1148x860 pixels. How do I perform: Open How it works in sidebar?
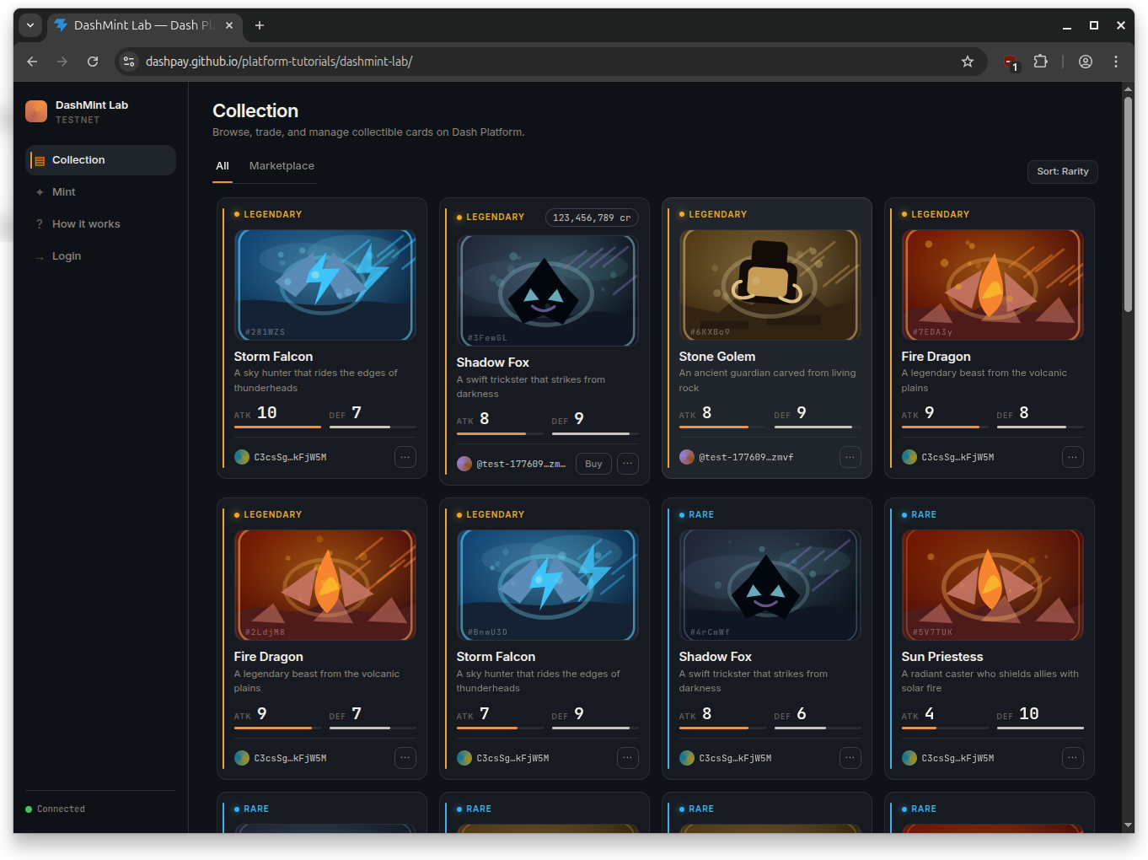coord(100,224)
